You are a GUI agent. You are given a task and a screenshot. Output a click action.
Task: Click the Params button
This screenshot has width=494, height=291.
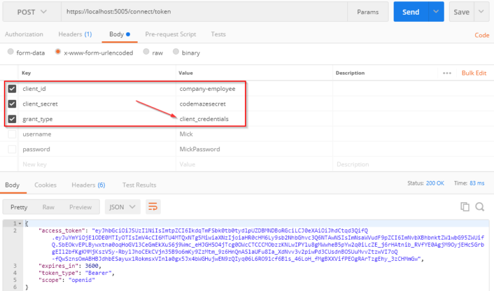[x=367, y=12]
